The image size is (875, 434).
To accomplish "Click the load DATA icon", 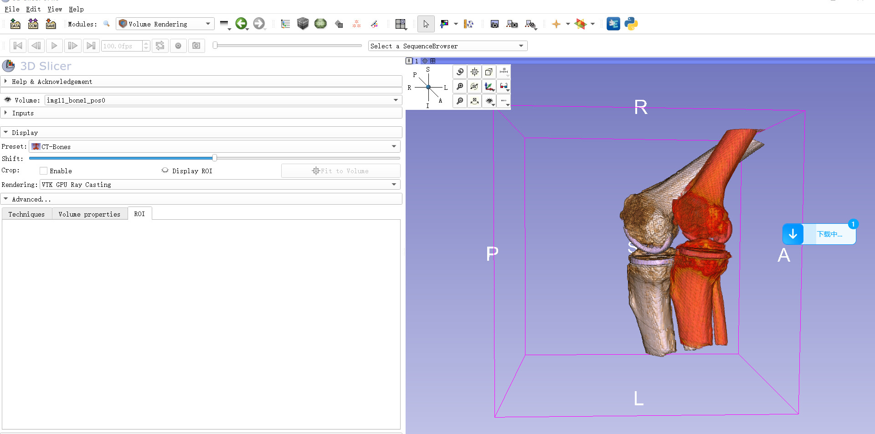I will click(x=15, y=24).
